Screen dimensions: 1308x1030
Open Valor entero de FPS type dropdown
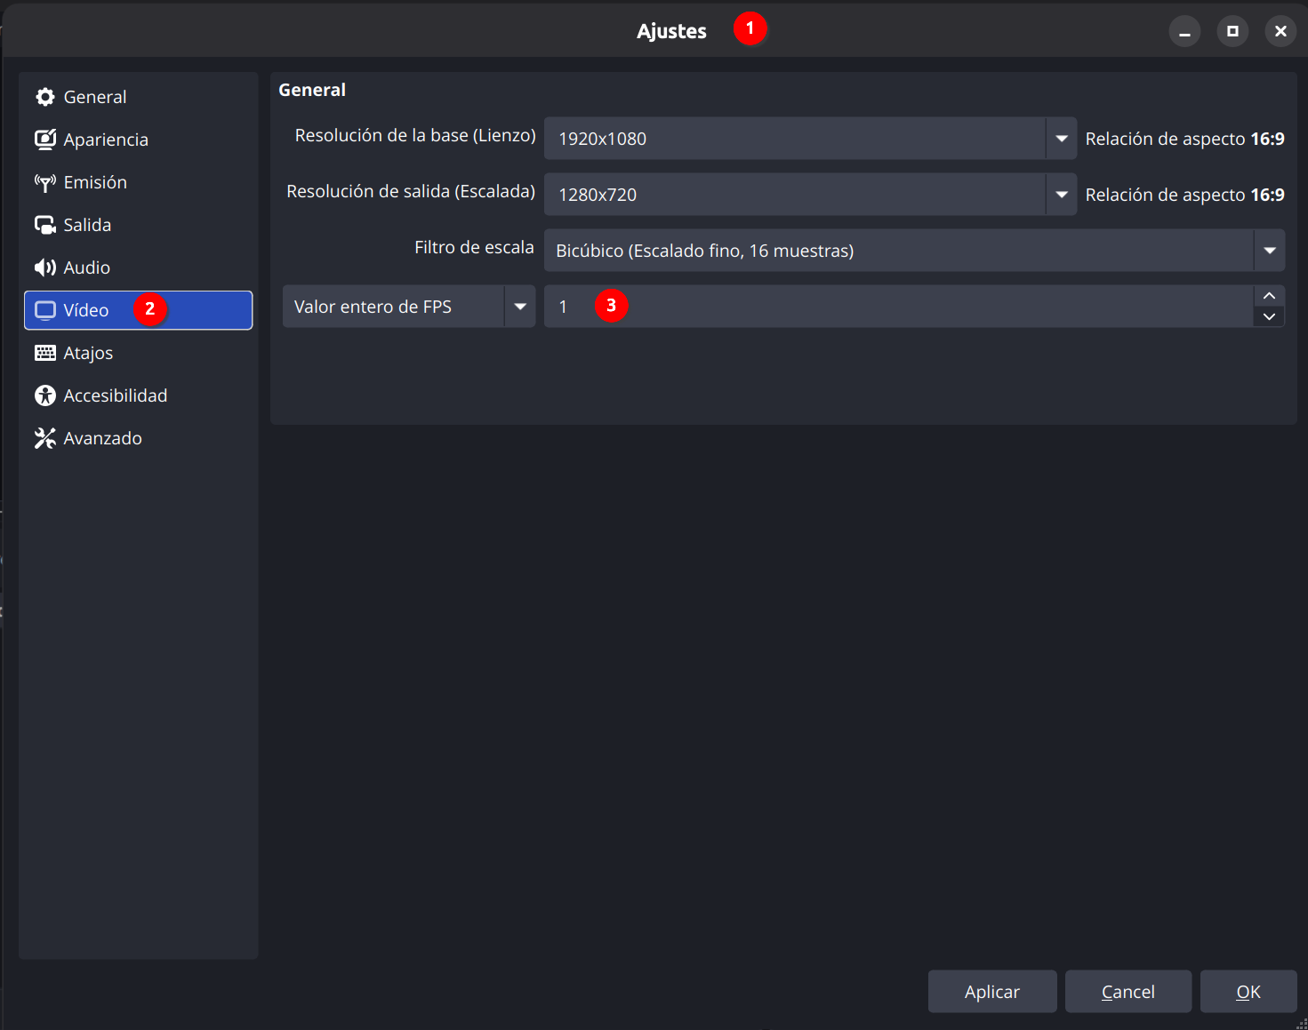(409, 307)
